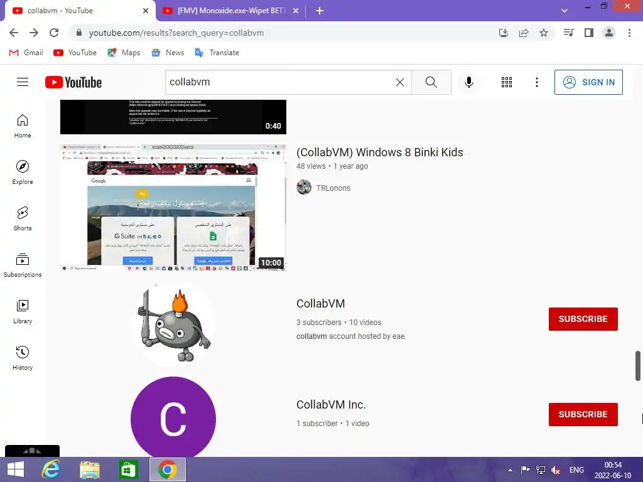The image size is (643, 482).
Task: Open the CollabVM bomb avatar
Action: coord(173,324)
